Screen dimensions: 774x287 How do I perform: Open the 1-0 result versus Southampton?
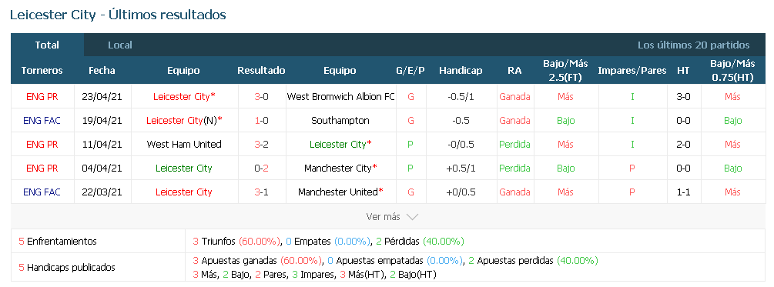tap(261, 120)
